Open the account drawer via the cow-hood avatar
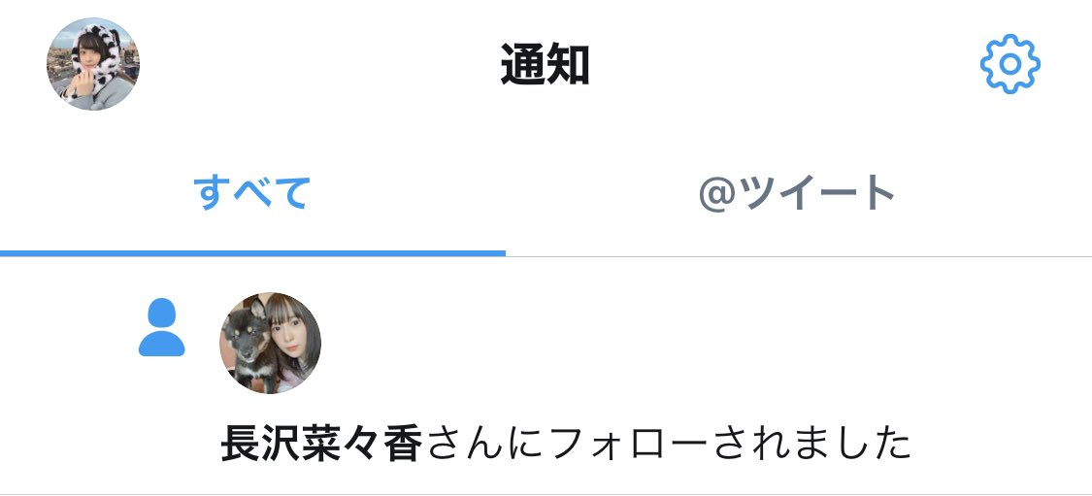This screenshot has height=496, width=1092. coord(93,64)
